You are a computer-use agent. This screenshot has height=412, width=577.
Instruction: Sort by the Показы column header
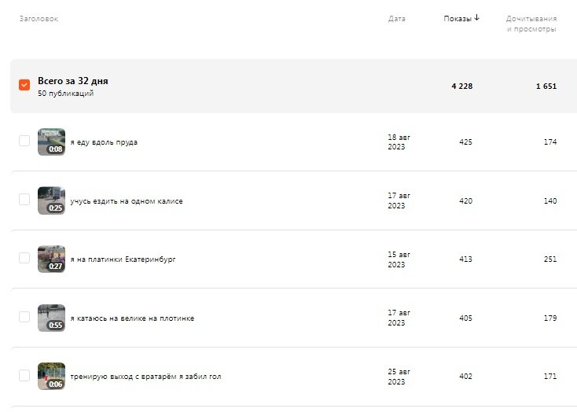click(x=458, y=18)
